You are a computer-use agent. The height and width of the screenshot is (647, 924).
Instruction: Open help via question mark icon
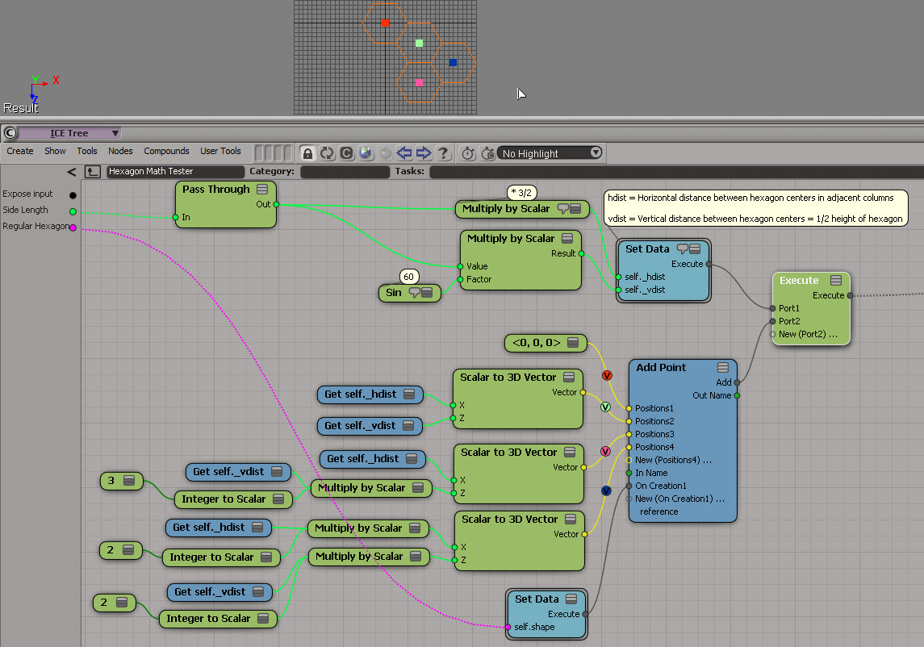pyautogui.click(x=443, y=153)
